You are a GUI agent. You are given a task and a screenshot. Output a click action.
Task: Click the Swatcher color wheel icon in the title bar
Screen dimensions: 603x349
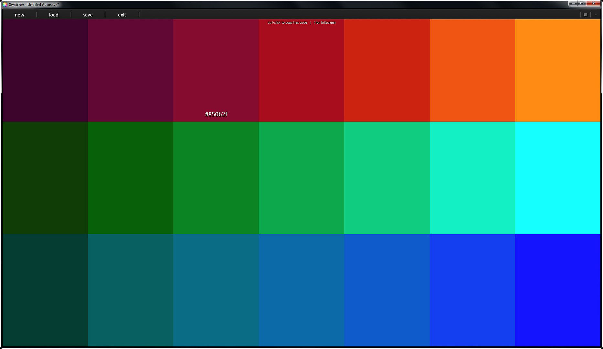[x=5, y=5]
